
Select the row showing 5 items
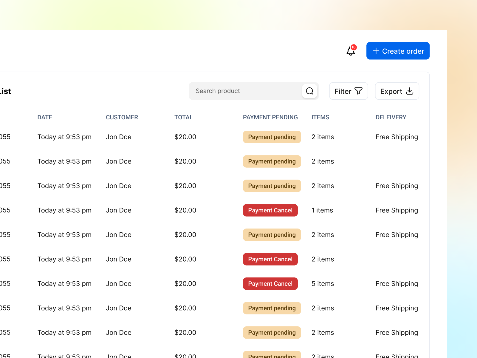click(322, 283)
